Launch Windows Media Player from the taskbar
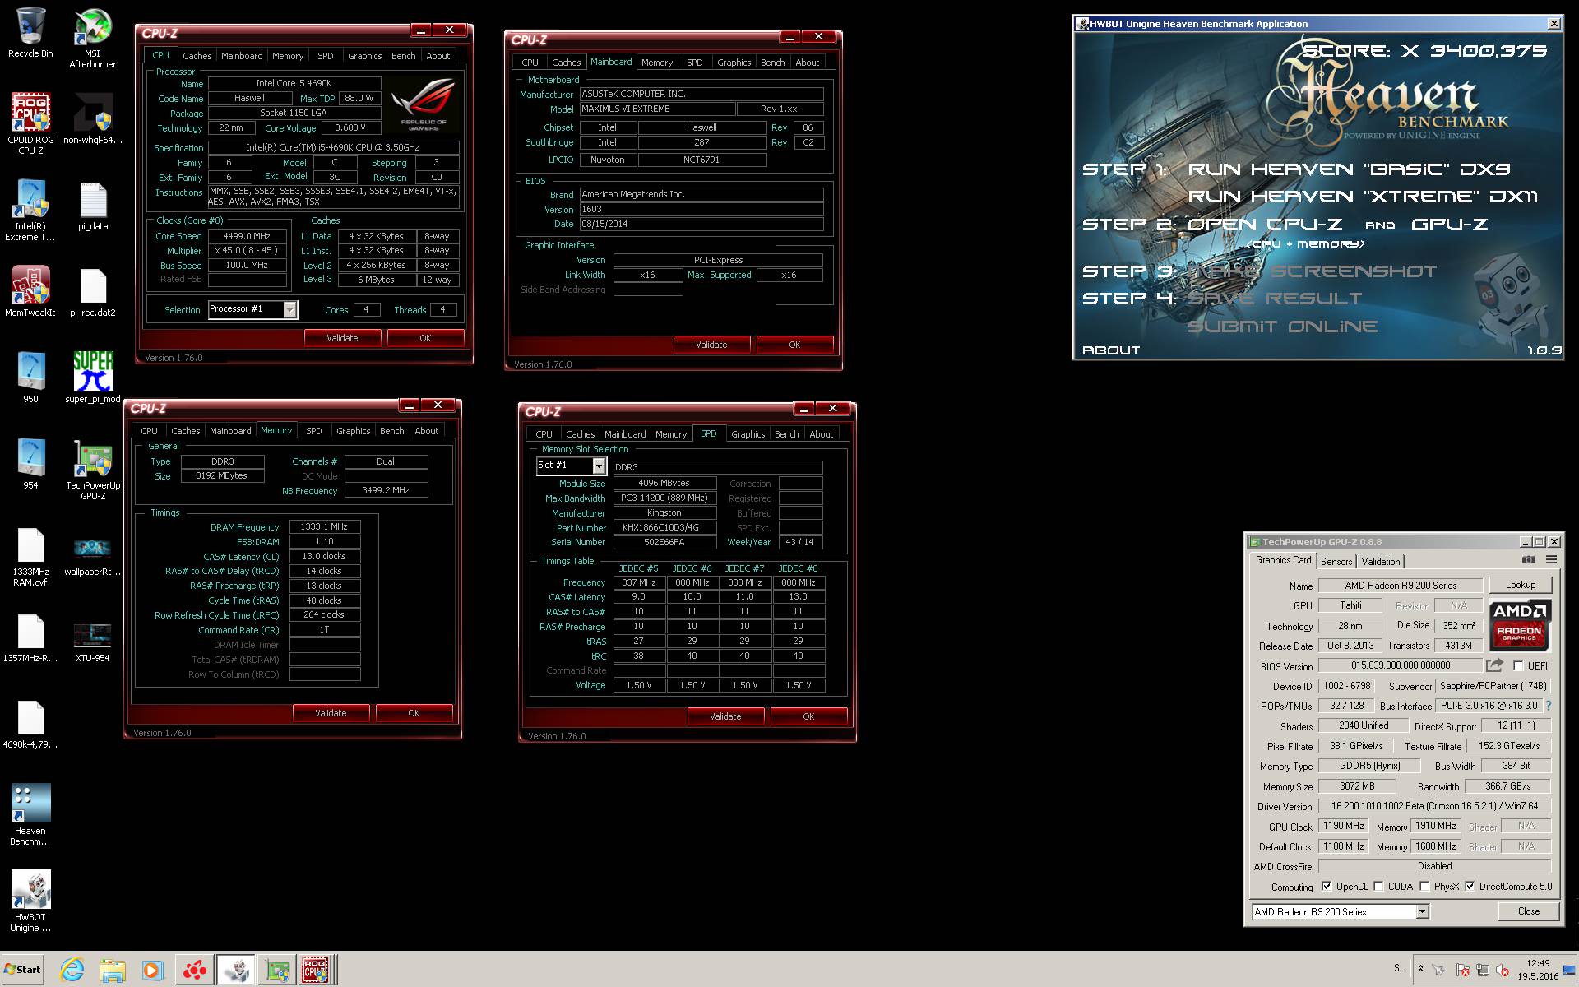The height and width of the screenshot is (987, 1579). (151, 971)
